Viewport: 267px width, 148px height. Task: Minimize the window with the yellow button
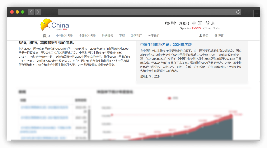tap(17, 12)
